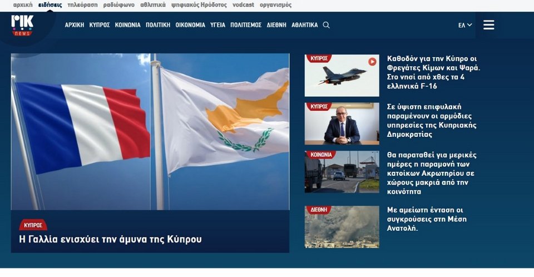Expand the ΕΛ language dropdown

tap(464, 25)
